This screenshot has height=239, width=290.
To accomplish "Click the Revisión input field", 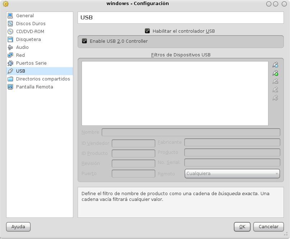I will 133,164.
